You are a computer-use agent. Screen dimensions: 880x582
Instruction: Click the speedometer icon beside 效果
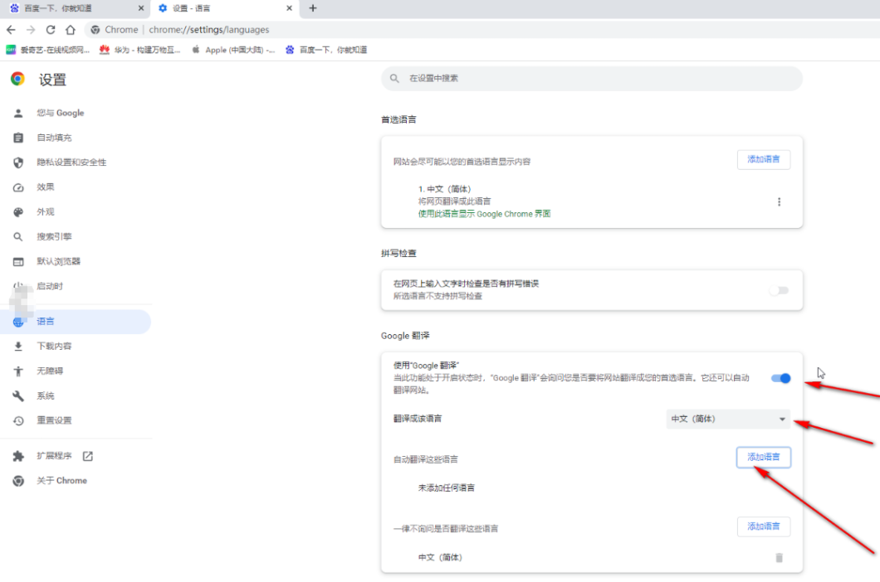pos(18,187)
